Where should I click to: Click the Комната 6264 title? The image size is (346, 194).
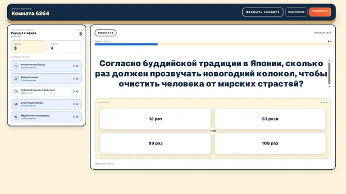tap(30, 13)
